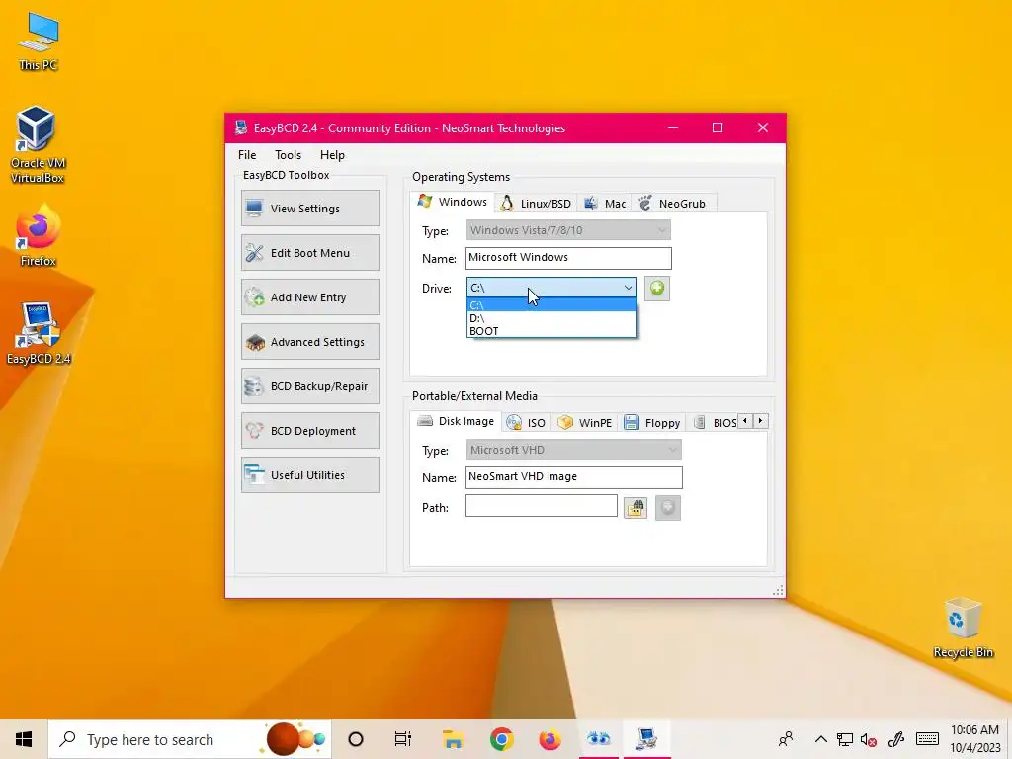The height and width of the screenshot is (759, 1012).
Task: Open Cortana circle icon on taskbar
Action: click(356, 739)
